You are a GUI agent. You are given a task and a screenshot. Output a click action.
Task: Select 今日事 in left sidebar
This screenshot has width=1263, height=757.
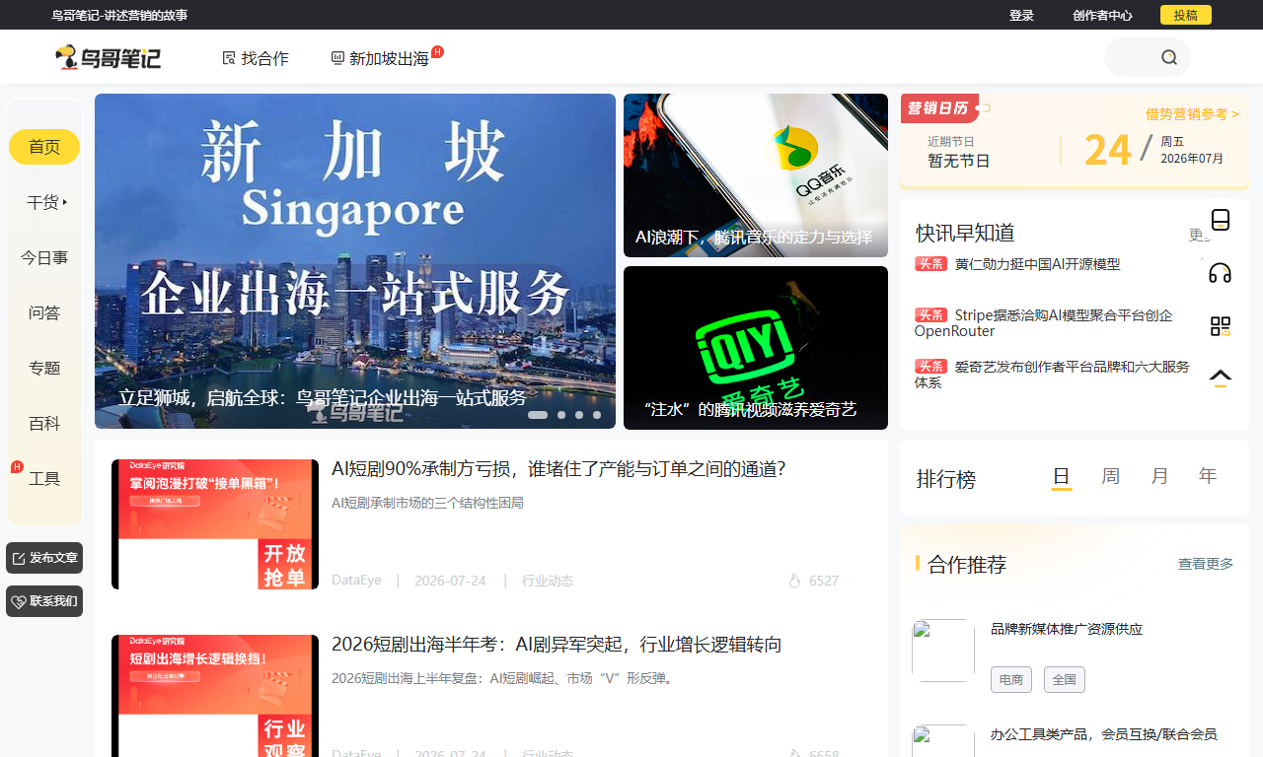click(44, 257)
